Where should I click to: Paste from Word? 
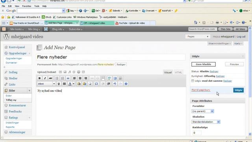pos(85,84)
